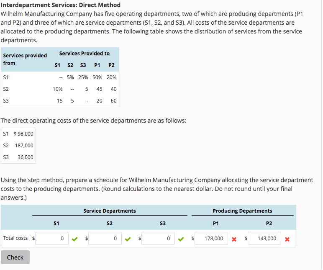323x270 pixels.
Task: Select the S3 total costs input field
Action: click(158, 239)
